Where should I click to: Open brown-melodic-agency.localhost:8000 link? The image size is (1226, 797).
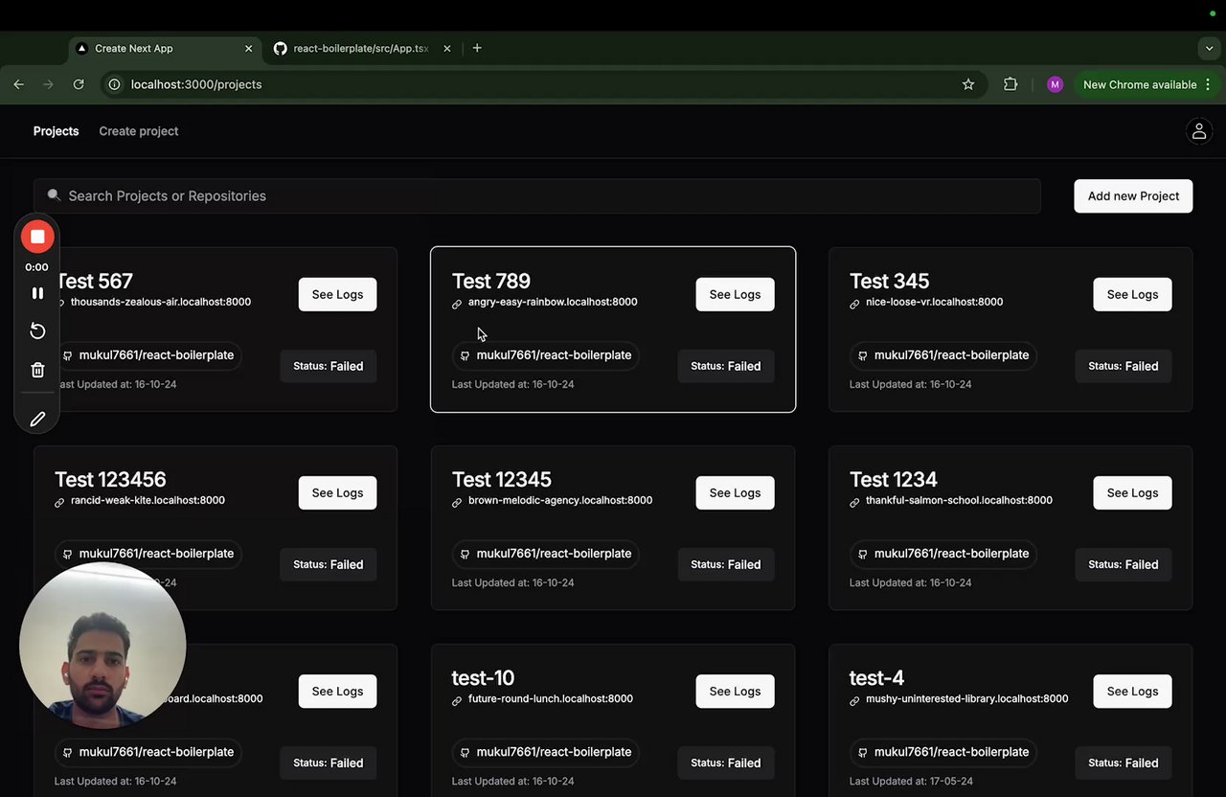pos(560,500)
